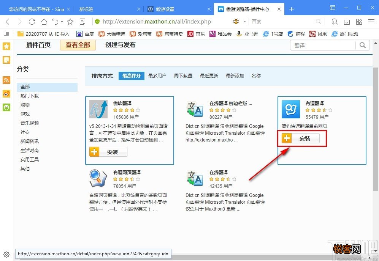379x261 pixels.
Task: Switch to the Sina tab
Action: [x=36, y=9]
